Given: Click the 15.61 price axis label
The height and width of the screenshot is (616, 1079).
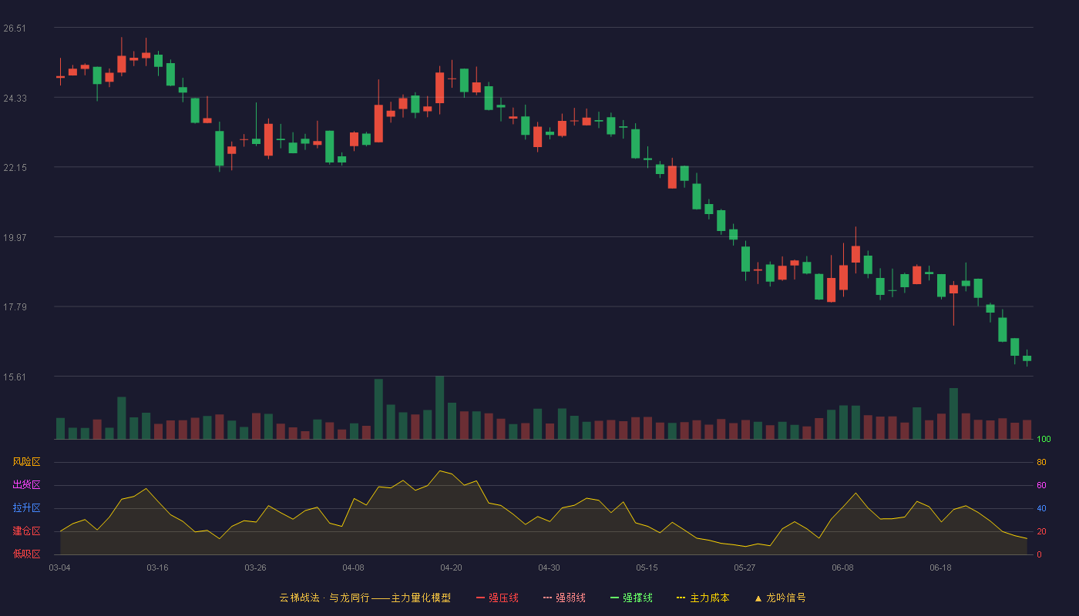Looking at the screenshot, I should (15, 377).
